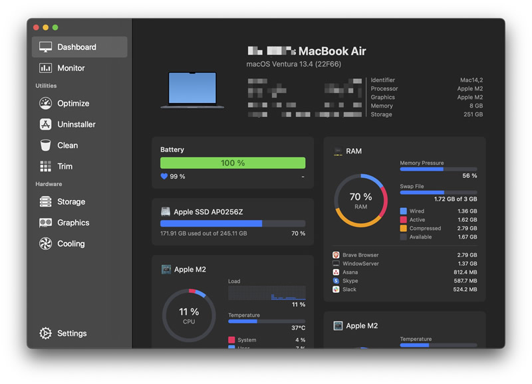This screenshot has width=532, height=384.
Task: Click the Brave Browser '2.79 GB' value
Action: coord(467,255)
